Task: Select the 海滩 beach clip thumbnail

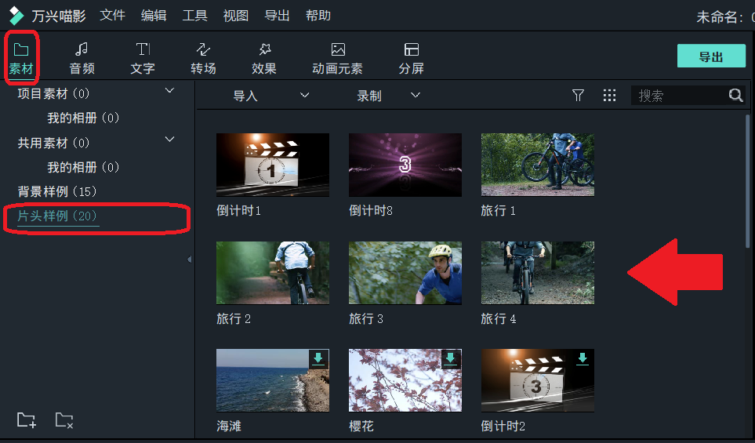Action: tap(273, 380)
